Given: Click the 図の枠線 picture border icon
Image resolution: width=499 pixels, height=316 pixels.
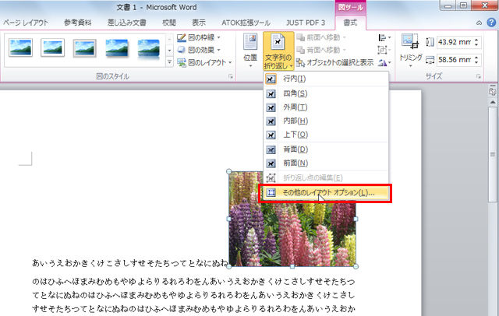Looking at the screenshot, I should (182, 38).
